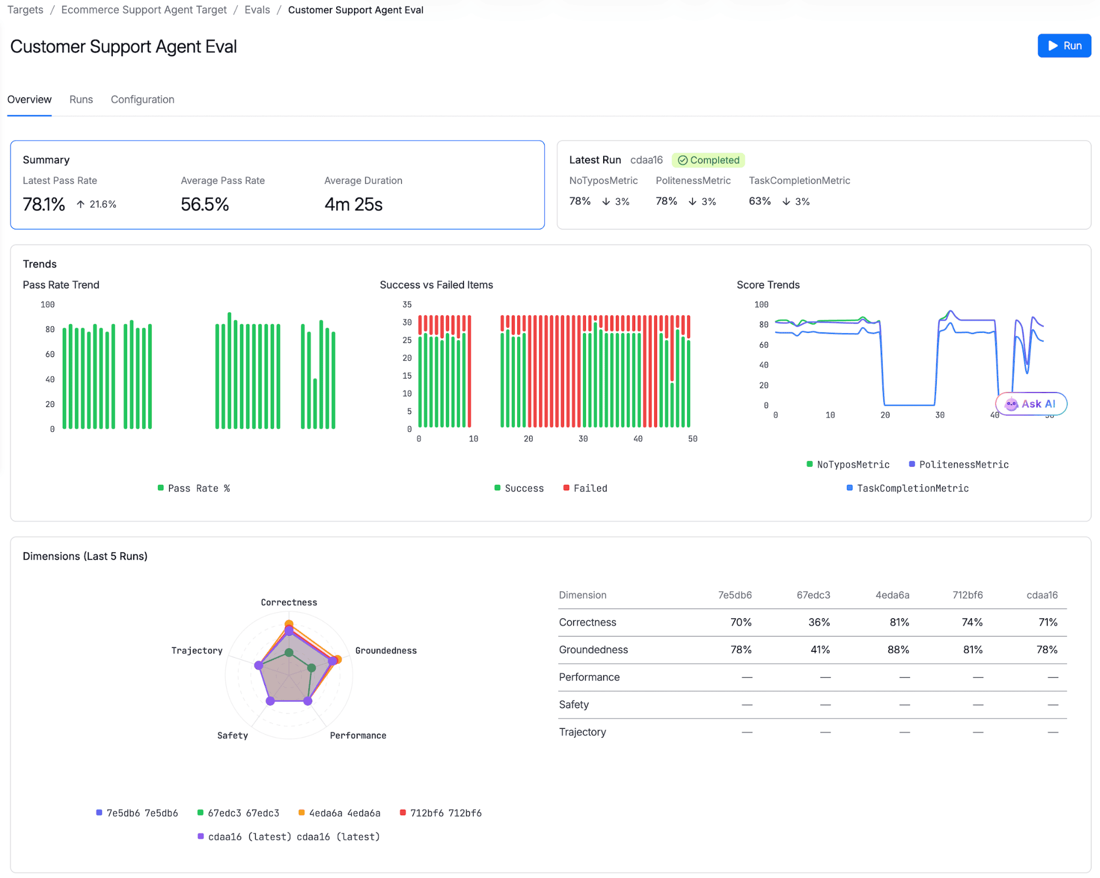Toggle Success legend swatch
Viewport: 1100px width, 878px height.
(x=497, y=488)
